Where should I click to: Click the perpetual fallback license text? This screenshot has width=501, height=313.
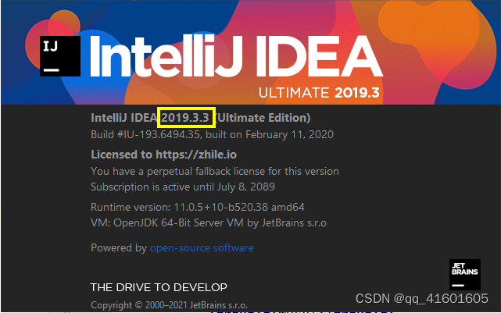(x=215, y=172)
